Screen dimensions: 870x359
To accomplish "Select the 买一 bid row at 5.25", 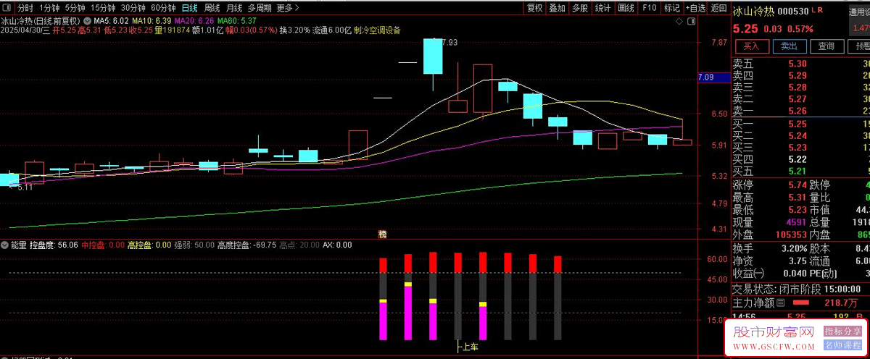I will point(801,124).
